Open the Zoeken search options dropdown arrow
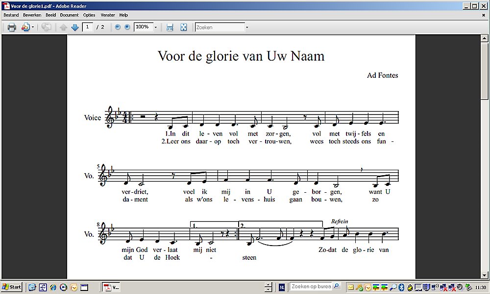 pyautogui.click(x=247, y=27)
